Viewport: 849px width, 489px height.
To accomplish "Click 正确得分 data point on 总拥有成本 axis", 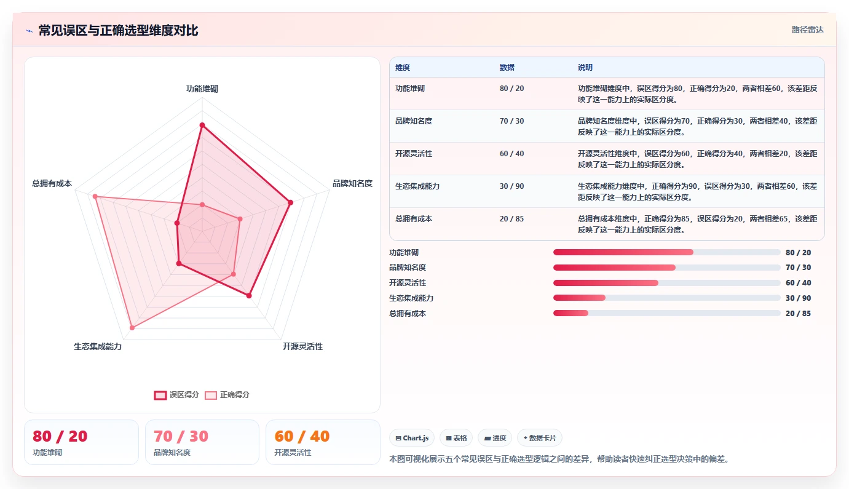I will click(95, 196).
